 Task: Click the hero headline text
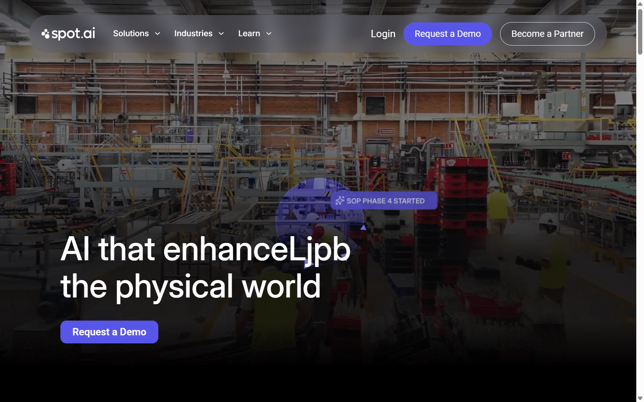coord(205,268)
